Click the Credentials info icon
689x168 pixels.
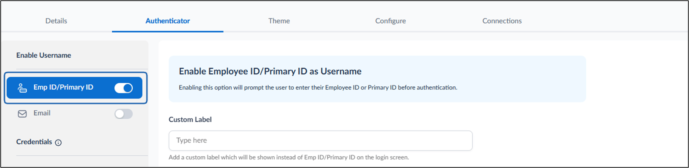pos(58,143)
